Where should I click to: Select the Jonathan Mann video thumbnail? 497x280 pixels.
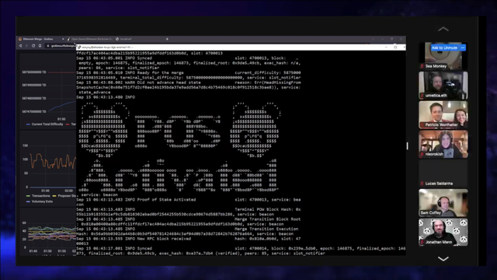[x=443, y=232]
